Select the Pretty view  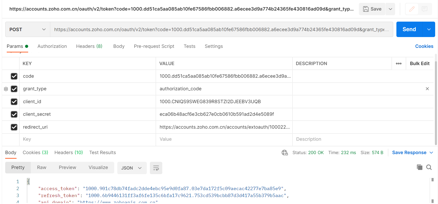[x=18, y=167]
